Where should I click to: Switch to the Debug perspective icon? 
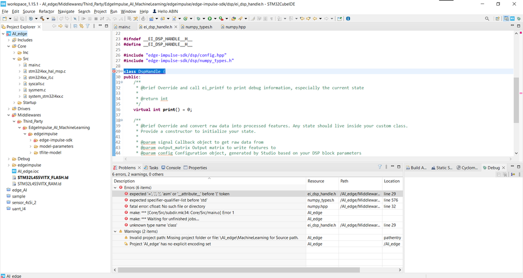(519, 19)
